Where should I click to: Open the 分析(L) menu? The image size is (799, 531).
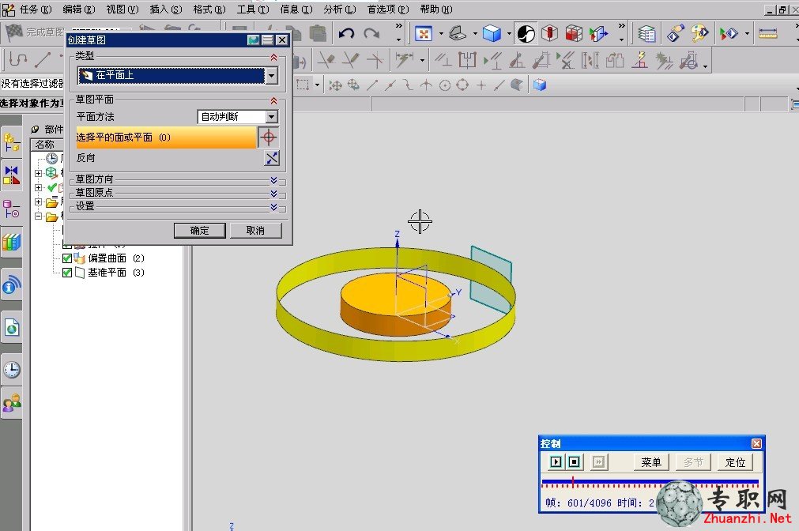(x=340, y=9)
